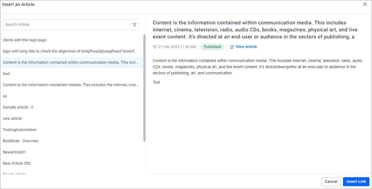Viewport: 372px width, 189px height.
Task: Choose 'BoldDesk - Overview' article
Action: click(x=72, y=141)
